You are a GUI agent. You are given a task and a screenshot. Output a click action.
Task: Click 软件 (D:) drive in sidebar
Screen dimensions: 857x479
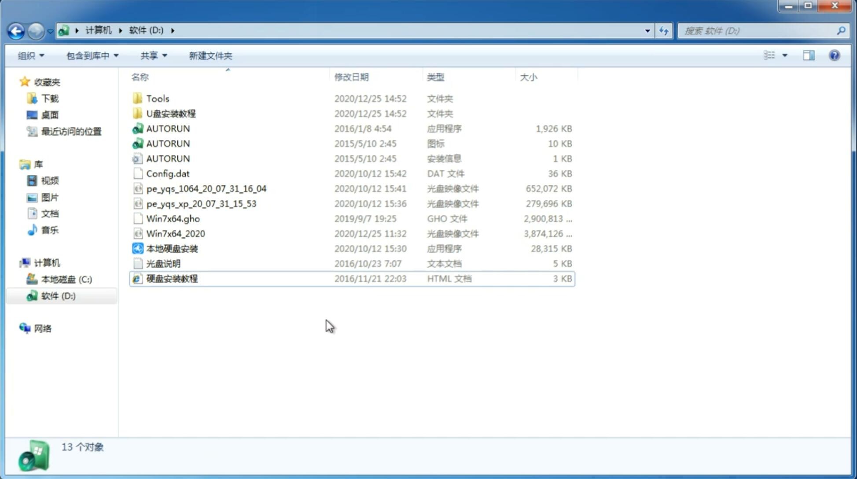tap(58, 295)
